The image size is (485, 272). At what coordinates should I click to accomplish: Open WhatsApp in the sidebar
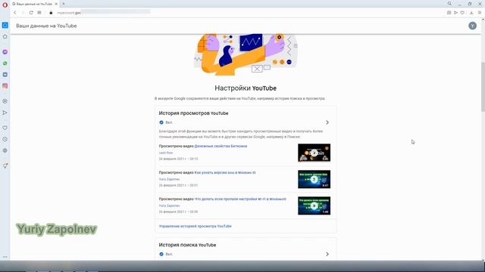click(5, 63)
